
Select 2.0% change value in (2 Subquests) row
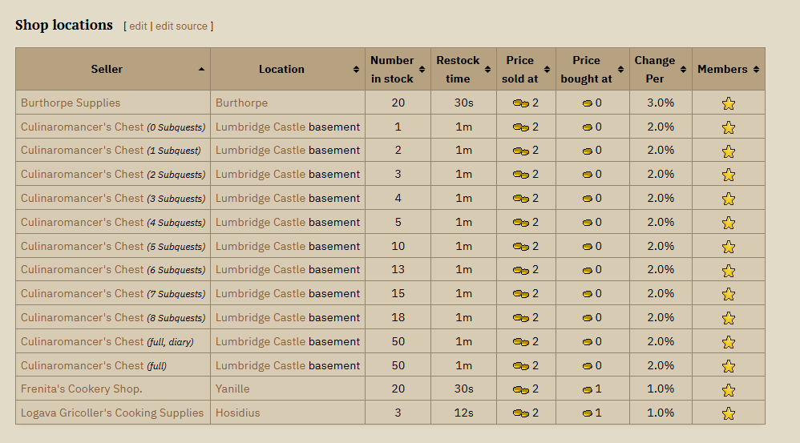(661, 175)
